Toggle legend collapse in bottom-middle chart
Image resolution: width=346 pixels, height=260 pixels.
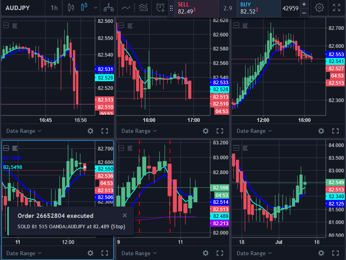coord(121,148)
